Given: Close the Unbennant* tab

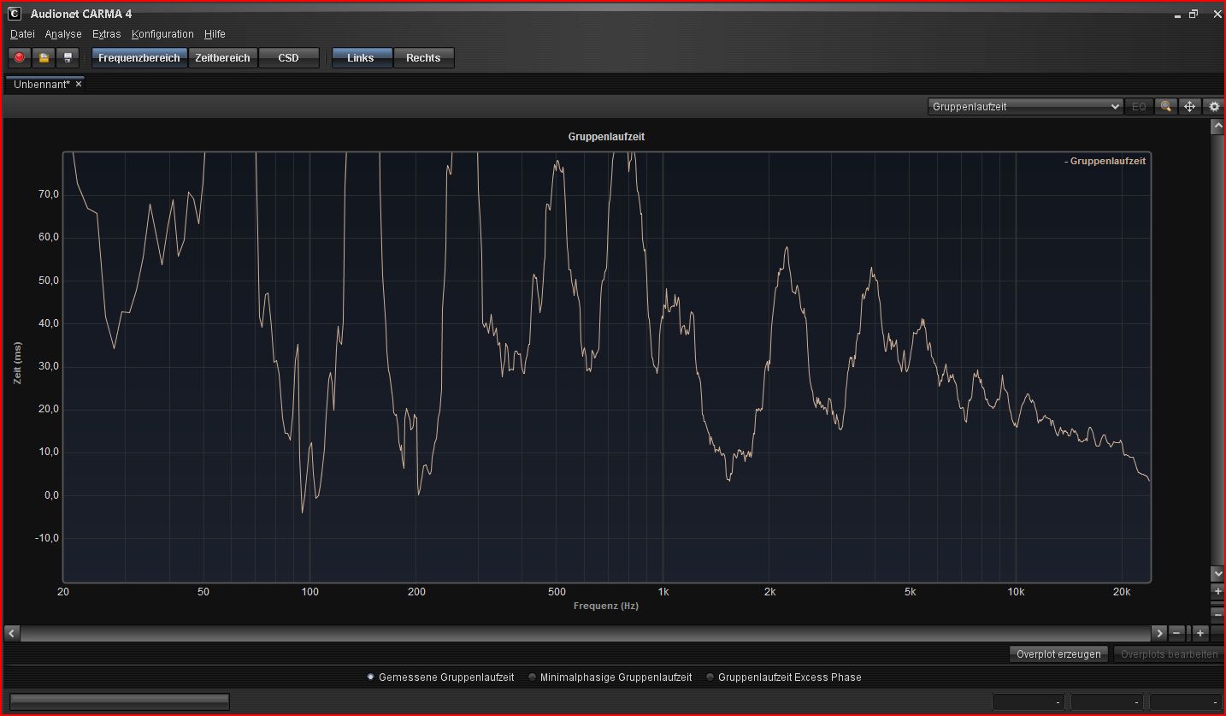Looking at the screenshot, I should tap(79, 85).
